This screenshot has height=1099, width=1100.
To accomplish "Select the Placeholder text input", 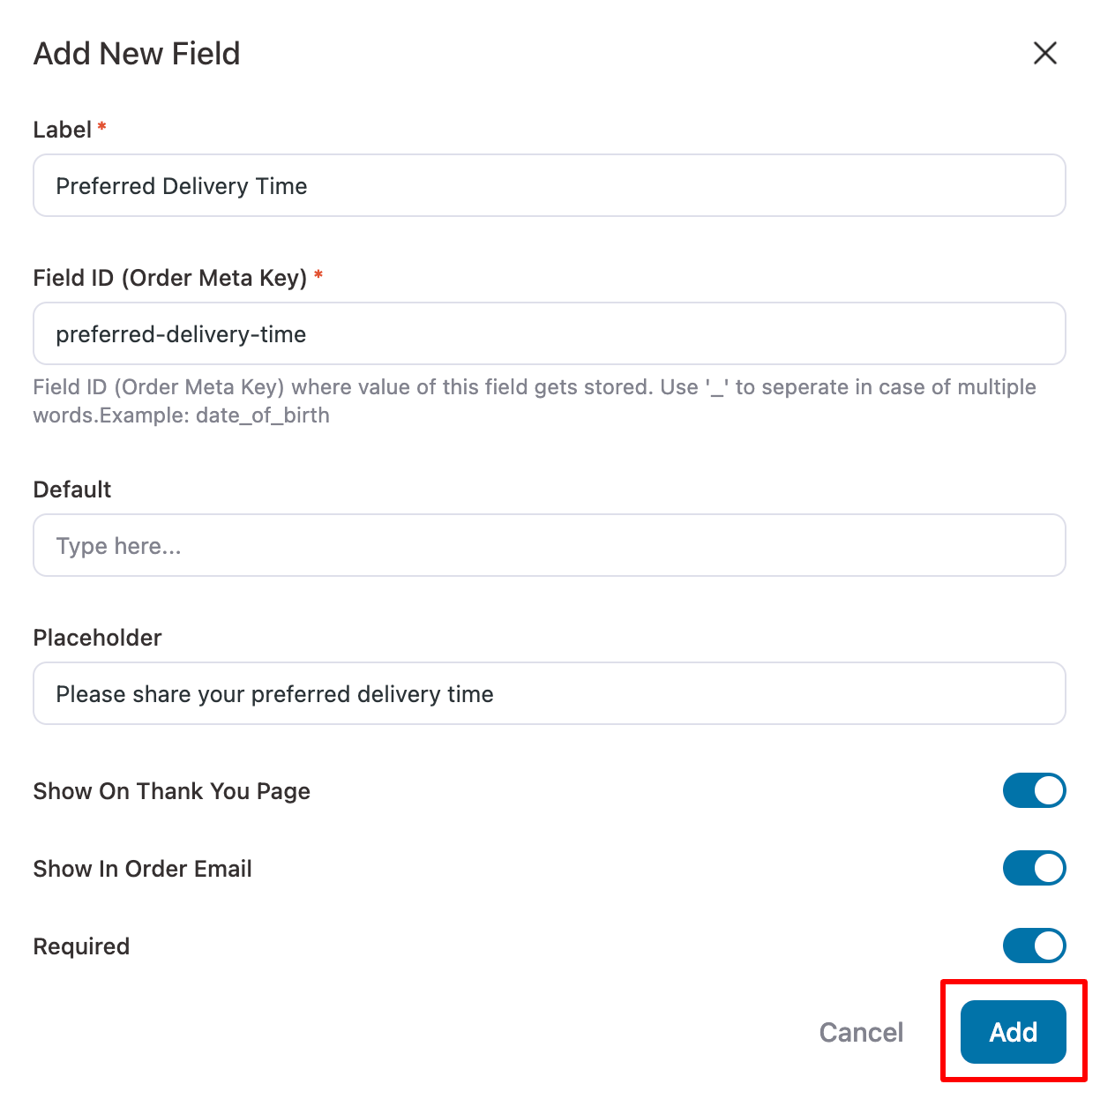I will tap(550, 693).
